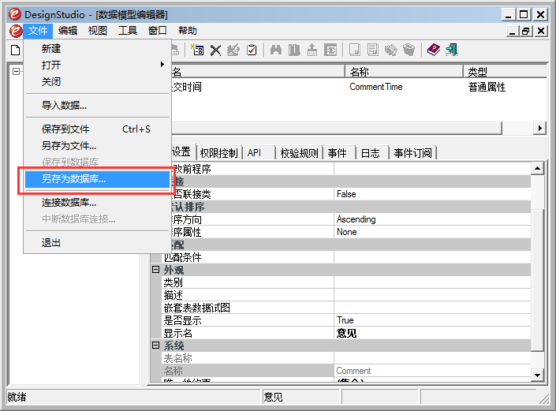Switch to the 权限控制 tab
The image size is (556, 411).
coord(218,153)
